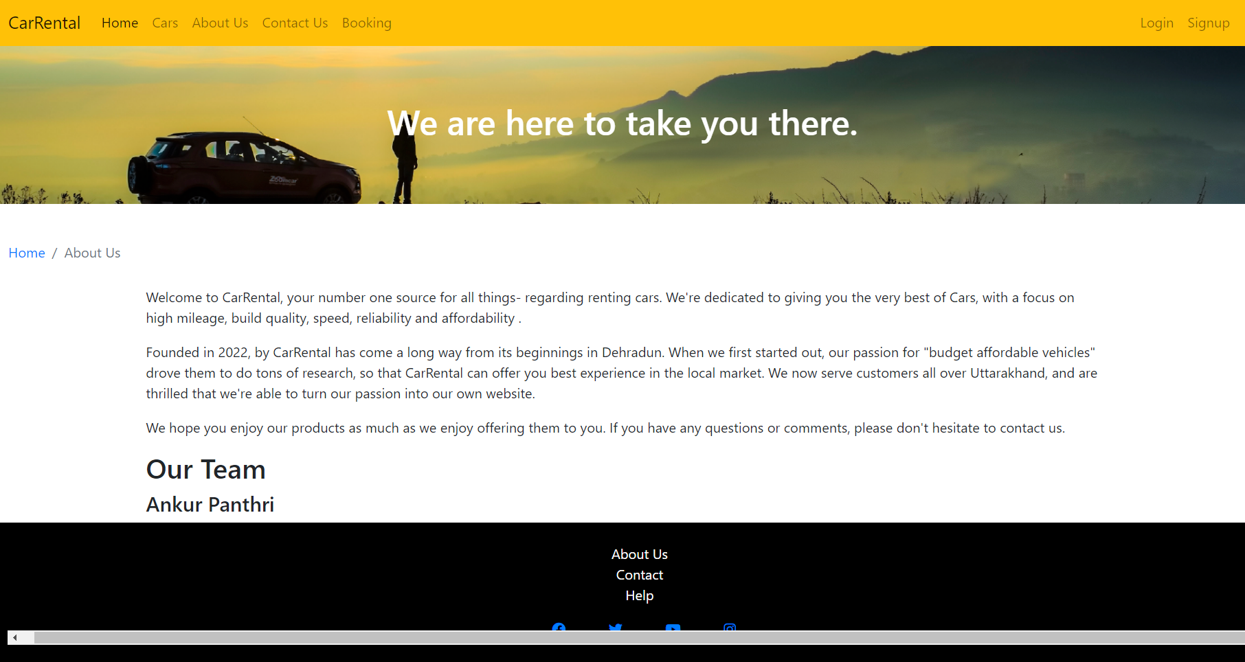Open the Instagram icon in the footer
Viewport: 1245px width, 662px height.
coord(730,626)
